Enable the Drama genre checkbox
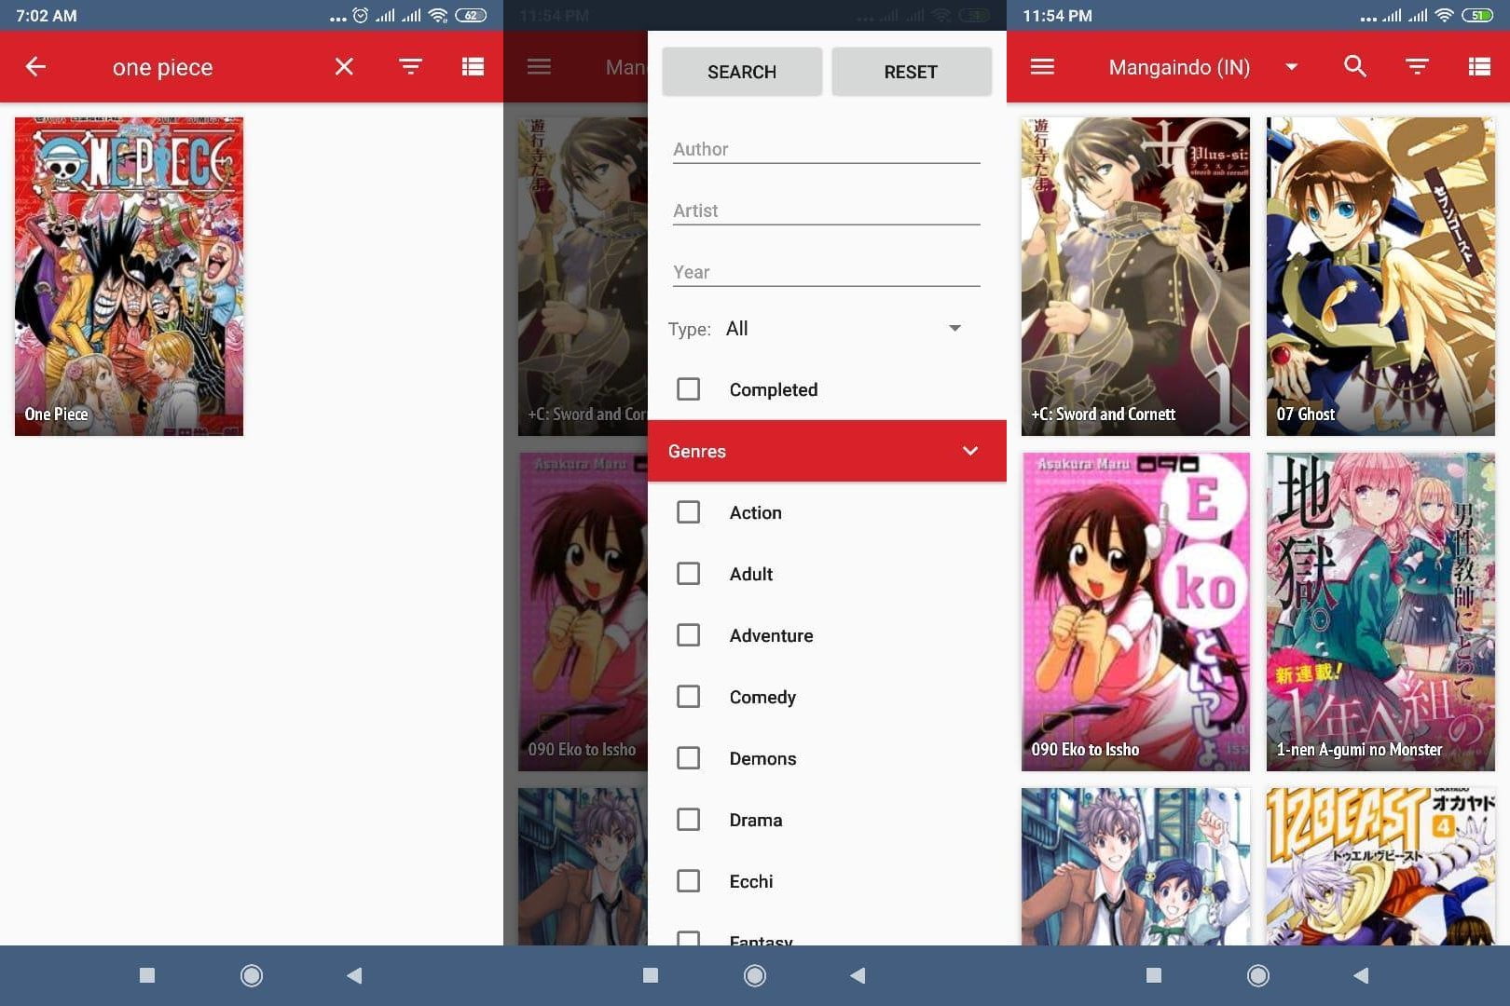The width and height of the screenshot is (1510, 1006). point(688,820)
